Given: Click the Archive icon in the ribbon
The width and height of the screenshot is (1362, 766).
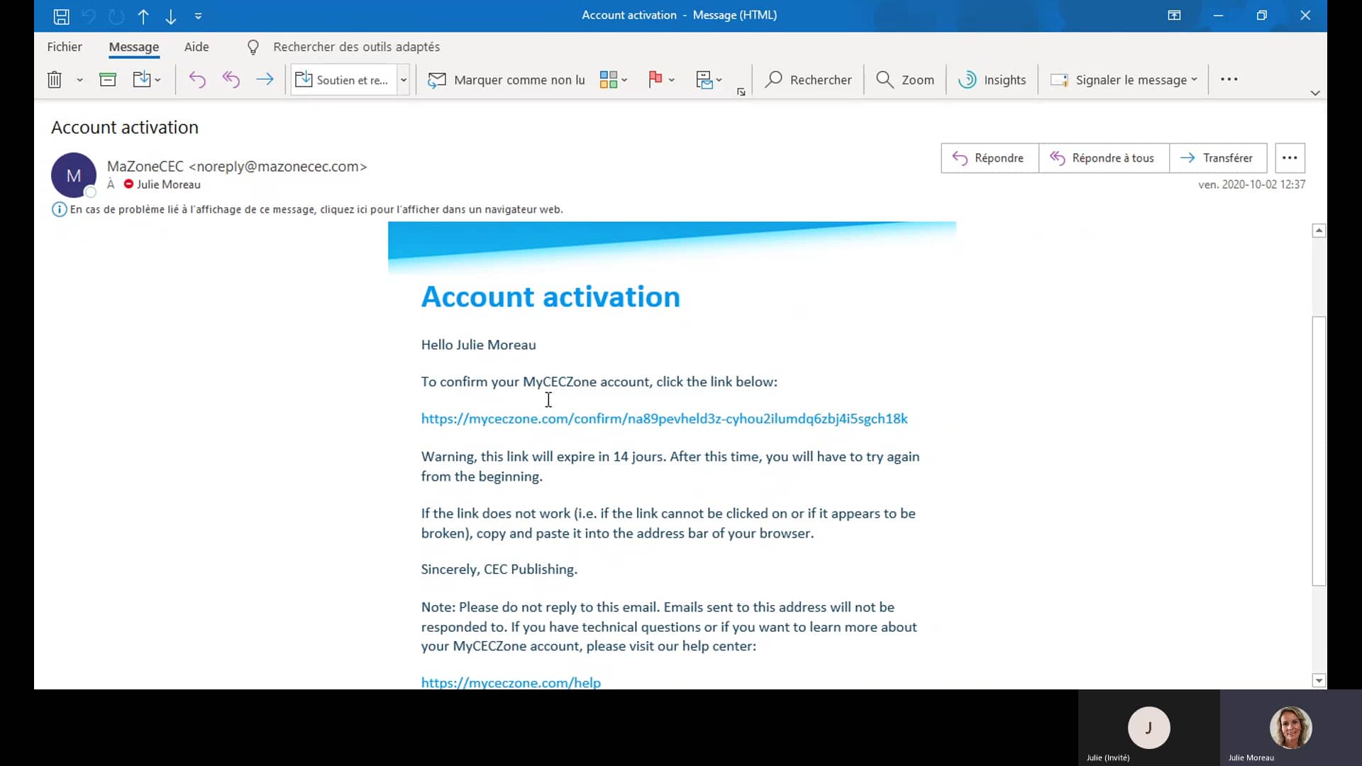Looking at the screenshot, I should point(108,79).
